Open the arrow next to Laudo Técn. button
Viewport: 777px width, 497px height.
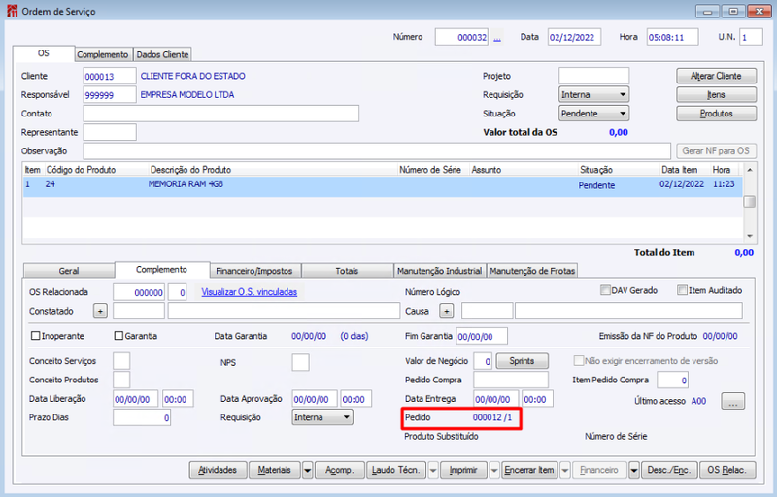click(x=433, y=470)
